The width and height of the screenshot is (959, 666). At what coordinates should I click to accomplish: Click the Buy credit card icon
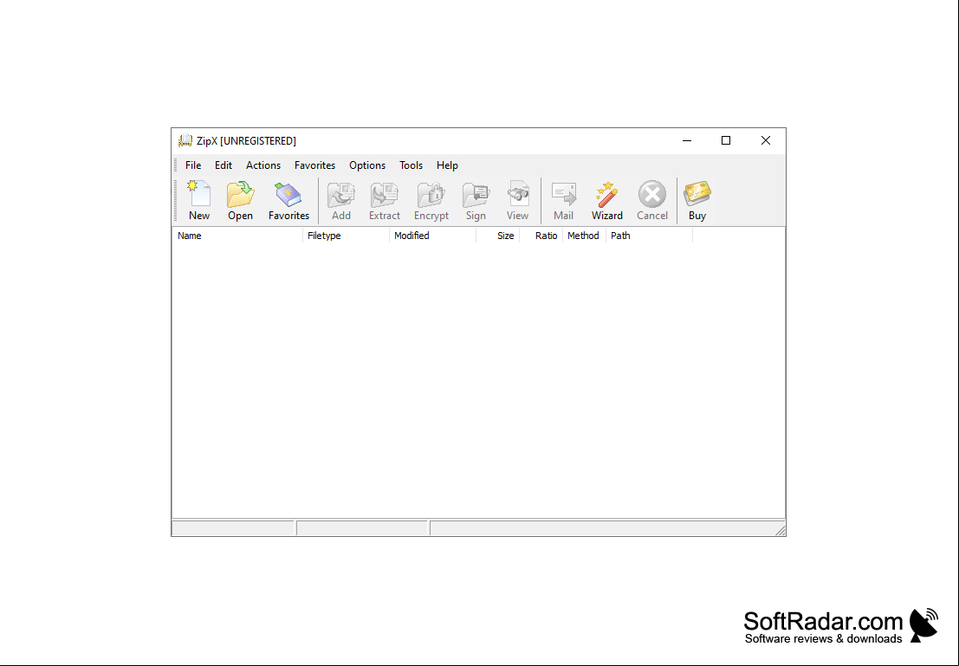(697, 195)
